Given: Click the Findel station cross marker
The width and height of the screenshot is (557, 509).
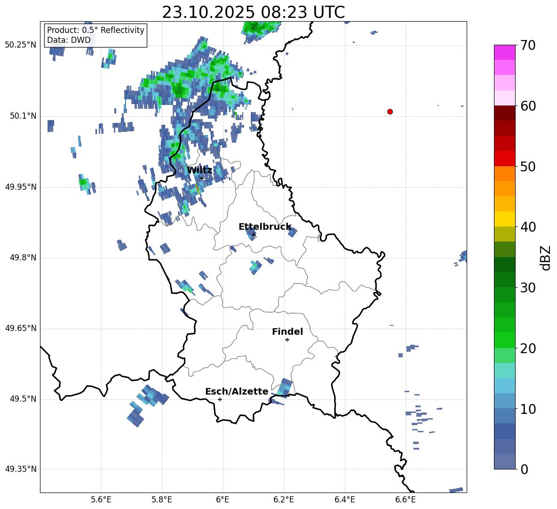Looking at the screenshot, I should [287, 340].
